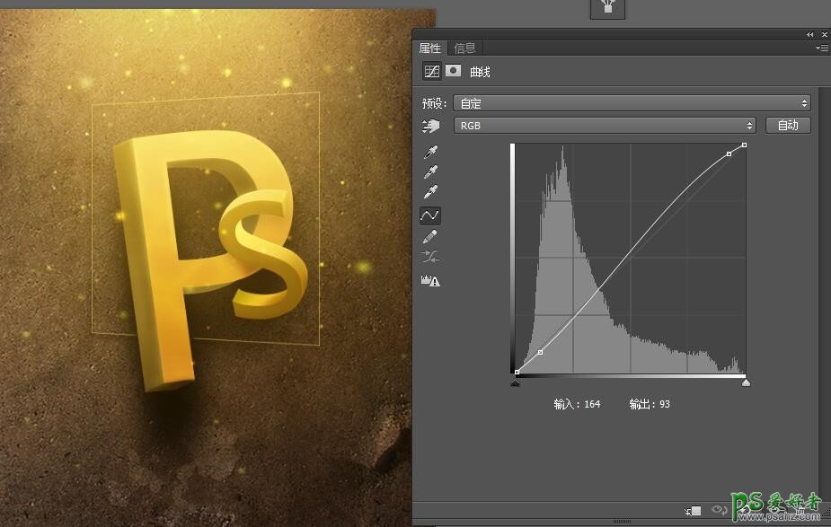Image resolution: width=831 pixels, height=527 pixels.
Task: Toggle view previous state eye icon
Action: tap(719, 511)
